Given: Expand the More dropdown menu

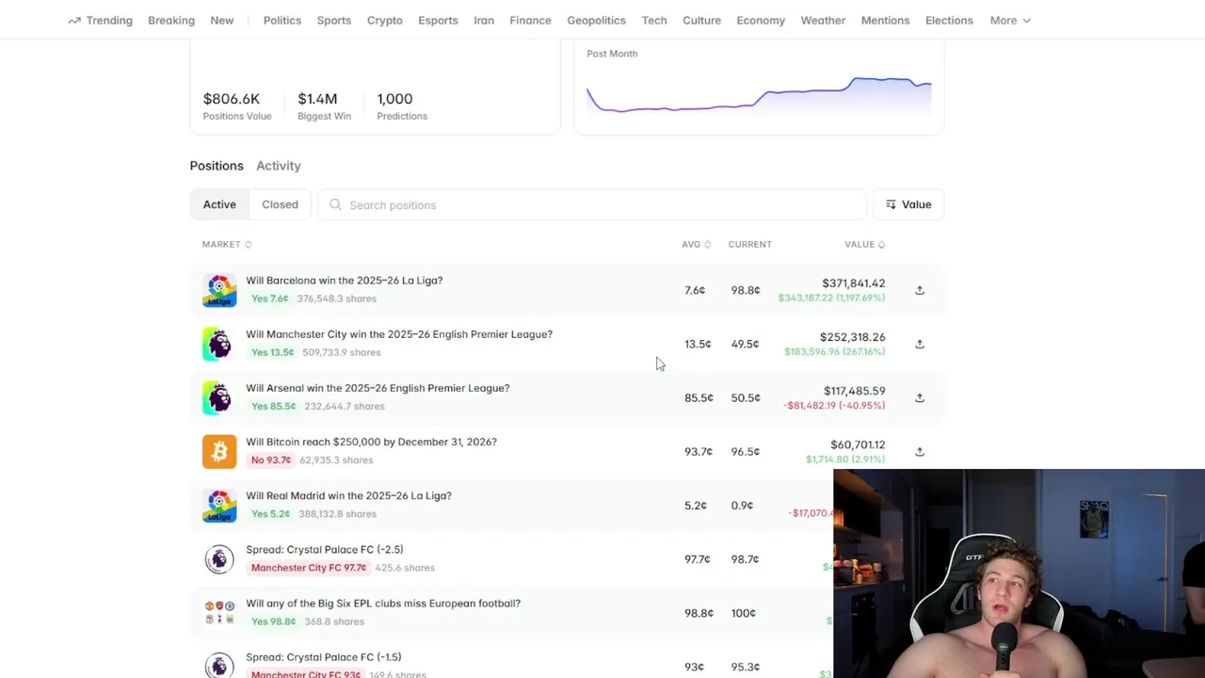Looking at the screenshot, I should pyautogui.click(x=1010, y=20).
